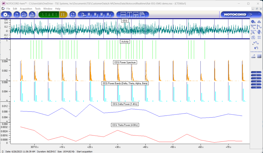Select page button 1 in the side panel
Viewport: 263px width, 153px height.
pos(256,72)
